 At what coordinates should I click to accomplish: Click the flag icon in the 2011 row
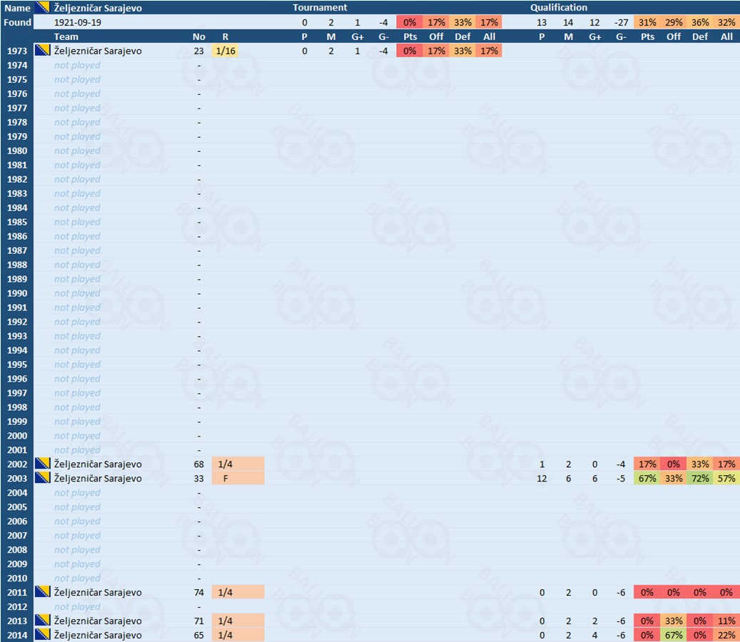click(x=42, y=593)
